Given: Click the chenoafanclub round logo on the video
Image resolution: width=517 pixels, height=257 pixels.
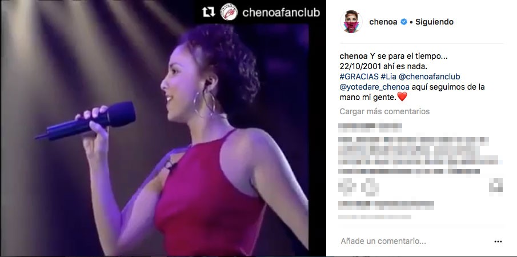Looking at the screenshot, I should [229, 12].
